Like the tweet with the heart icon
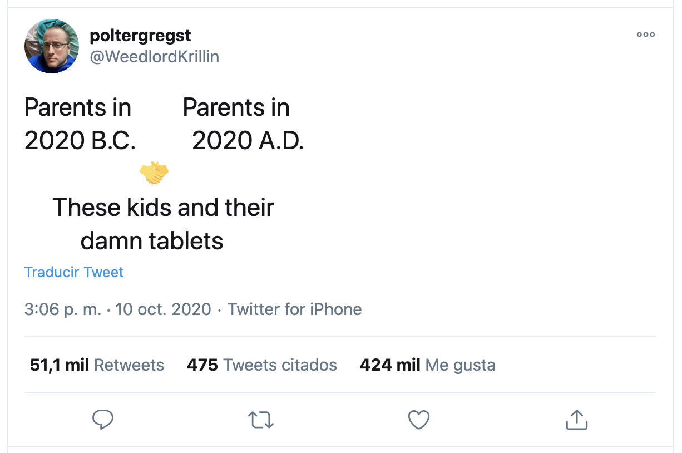 (419, 420)
